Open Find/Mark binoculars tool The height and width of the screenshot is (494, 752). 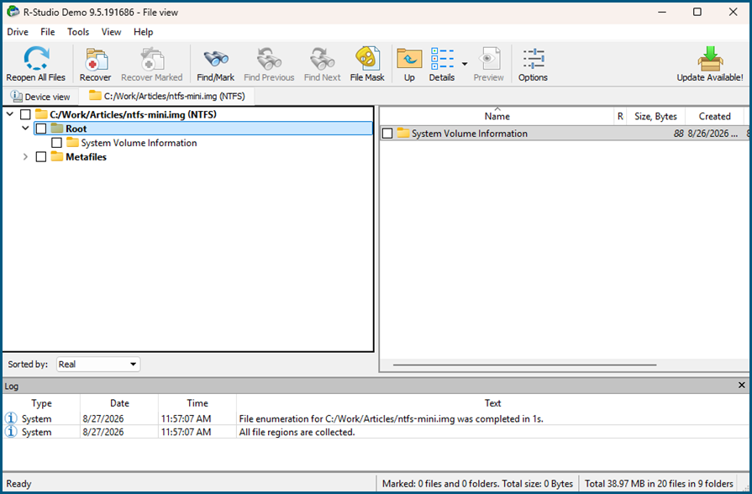[x=215, y=59]
